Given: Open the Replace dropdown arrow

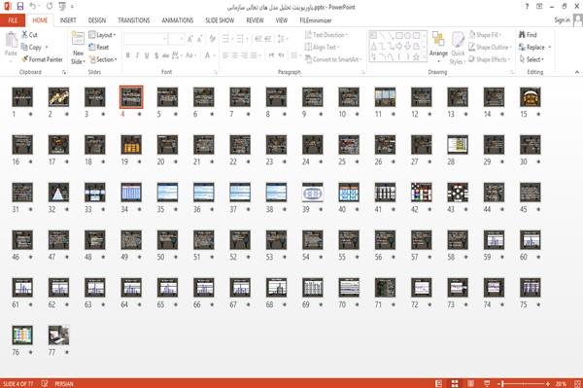Looking at the screenshot, I should click(x=550, y=48).
